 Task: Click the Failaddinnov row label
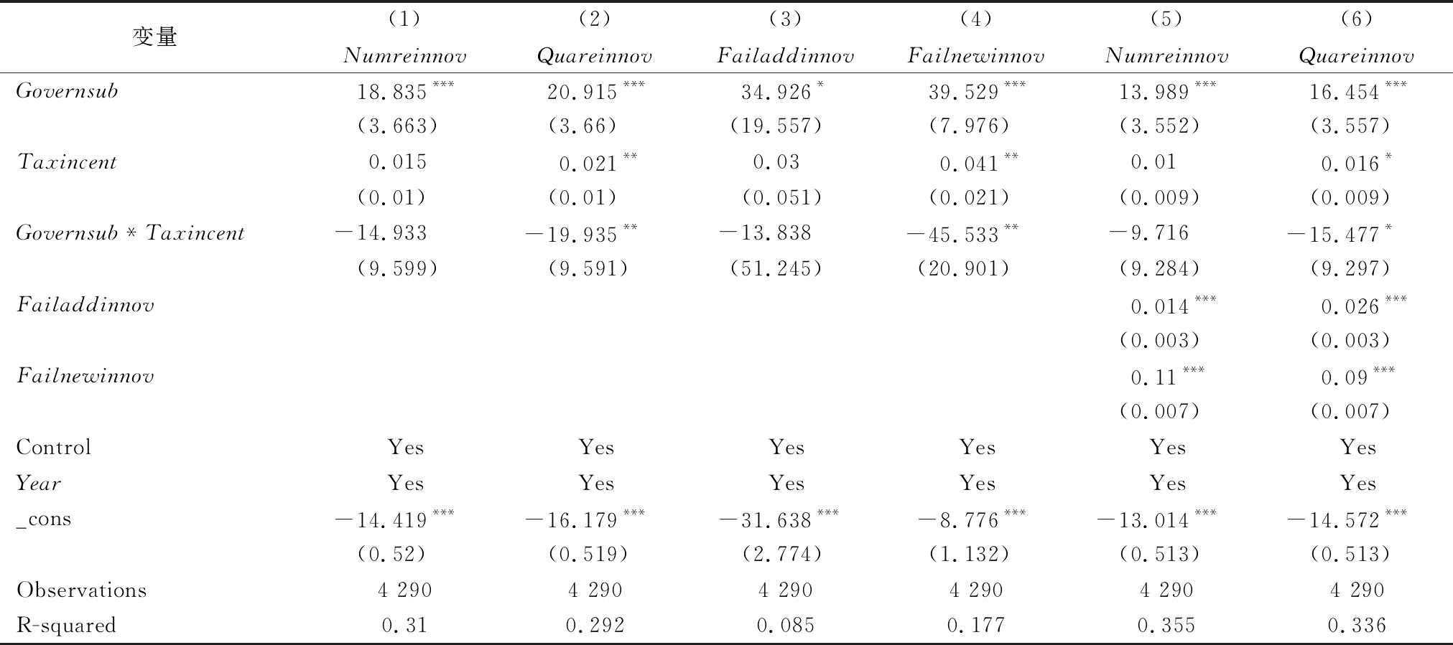coord(85,305)
